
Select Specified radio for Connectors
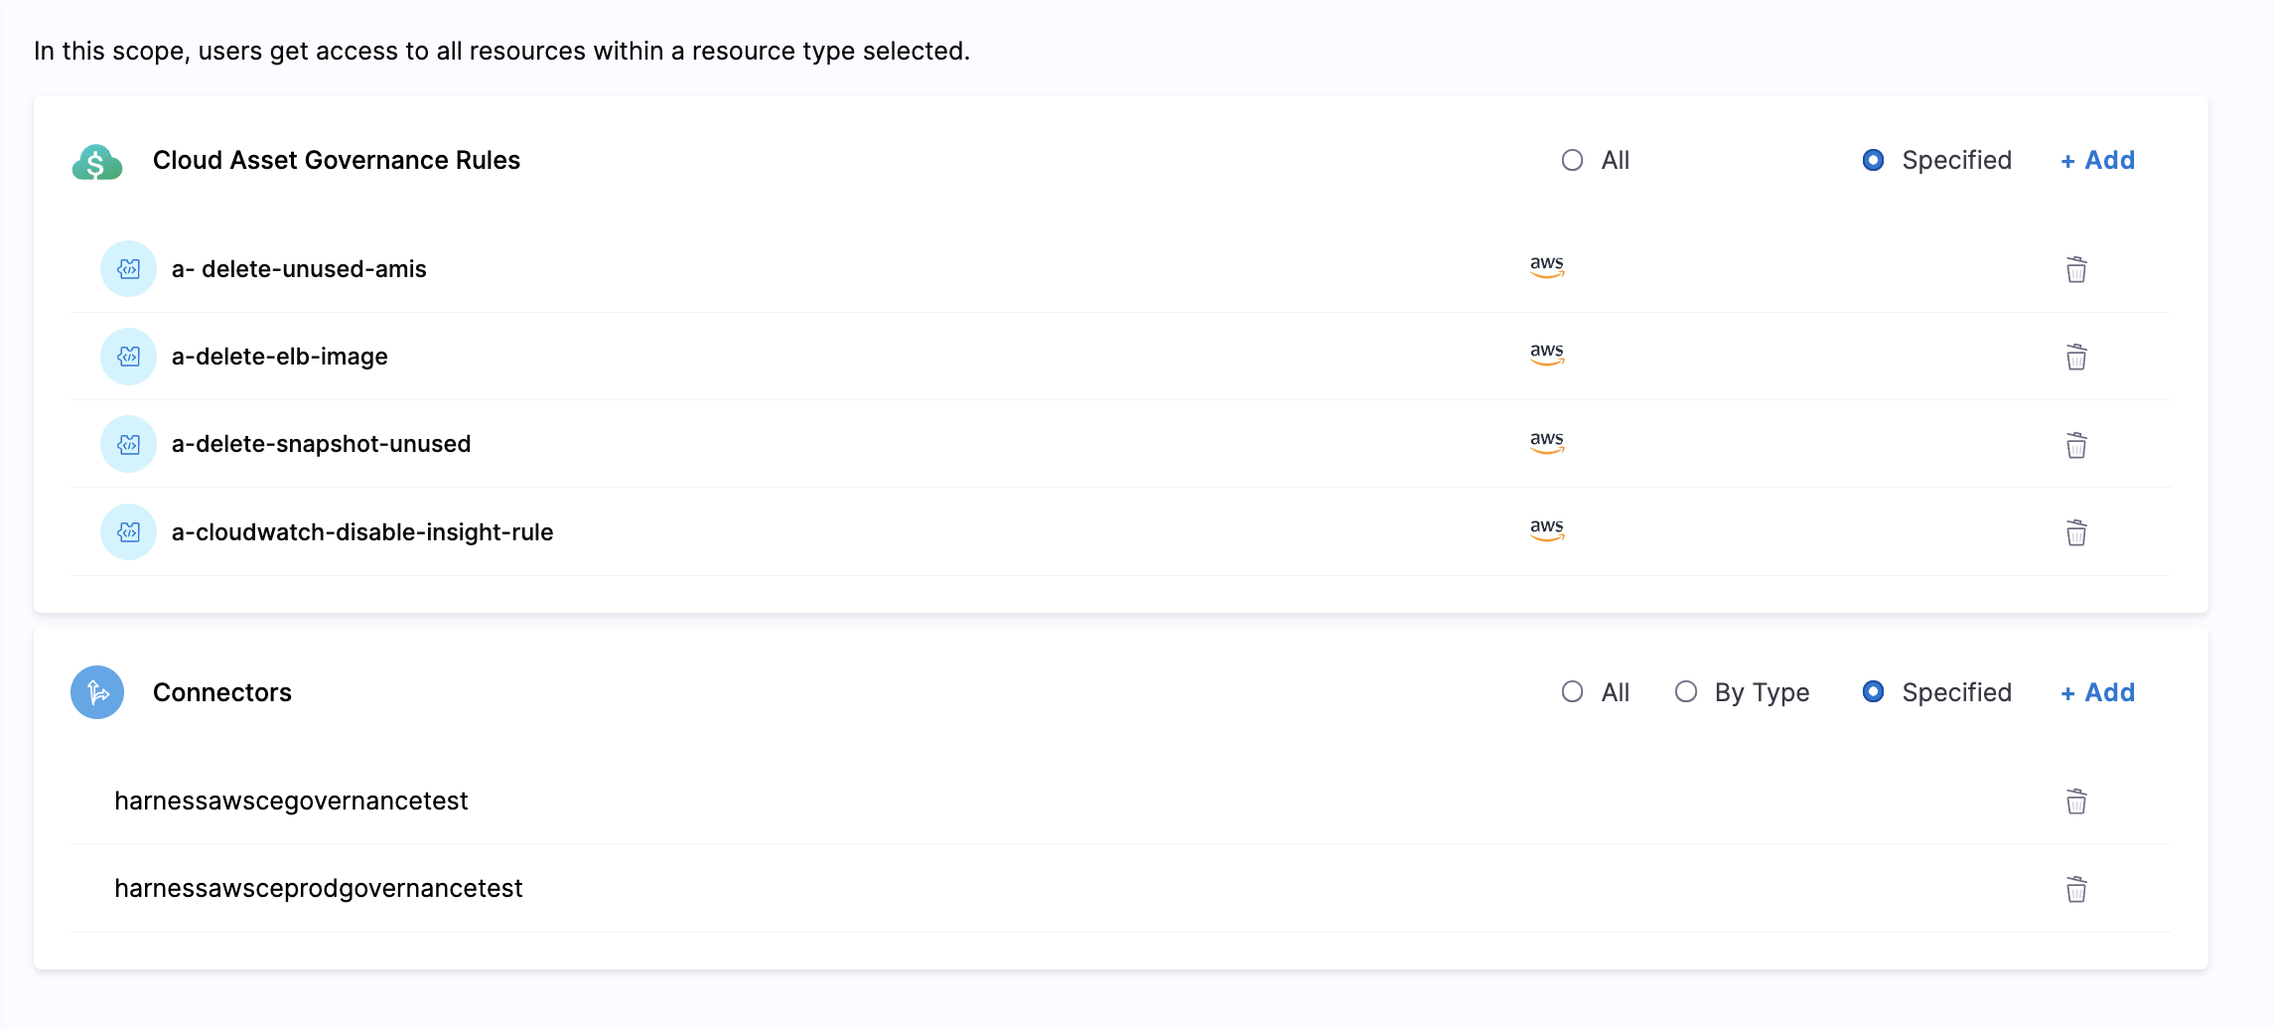pos(1873,691)
